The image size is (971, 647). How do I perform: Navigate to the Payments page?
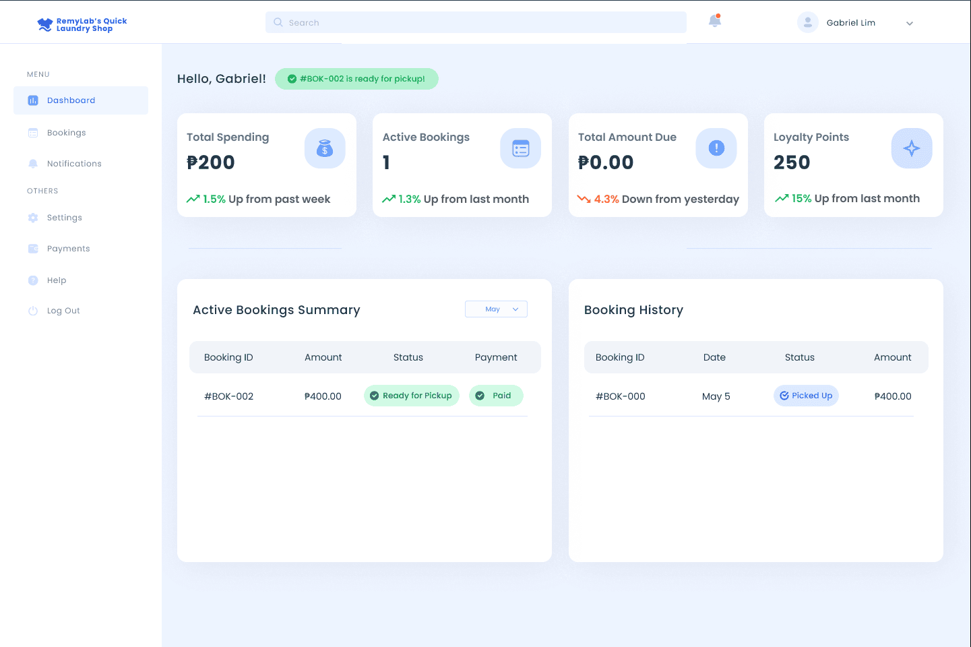click(x=68, y=249)
